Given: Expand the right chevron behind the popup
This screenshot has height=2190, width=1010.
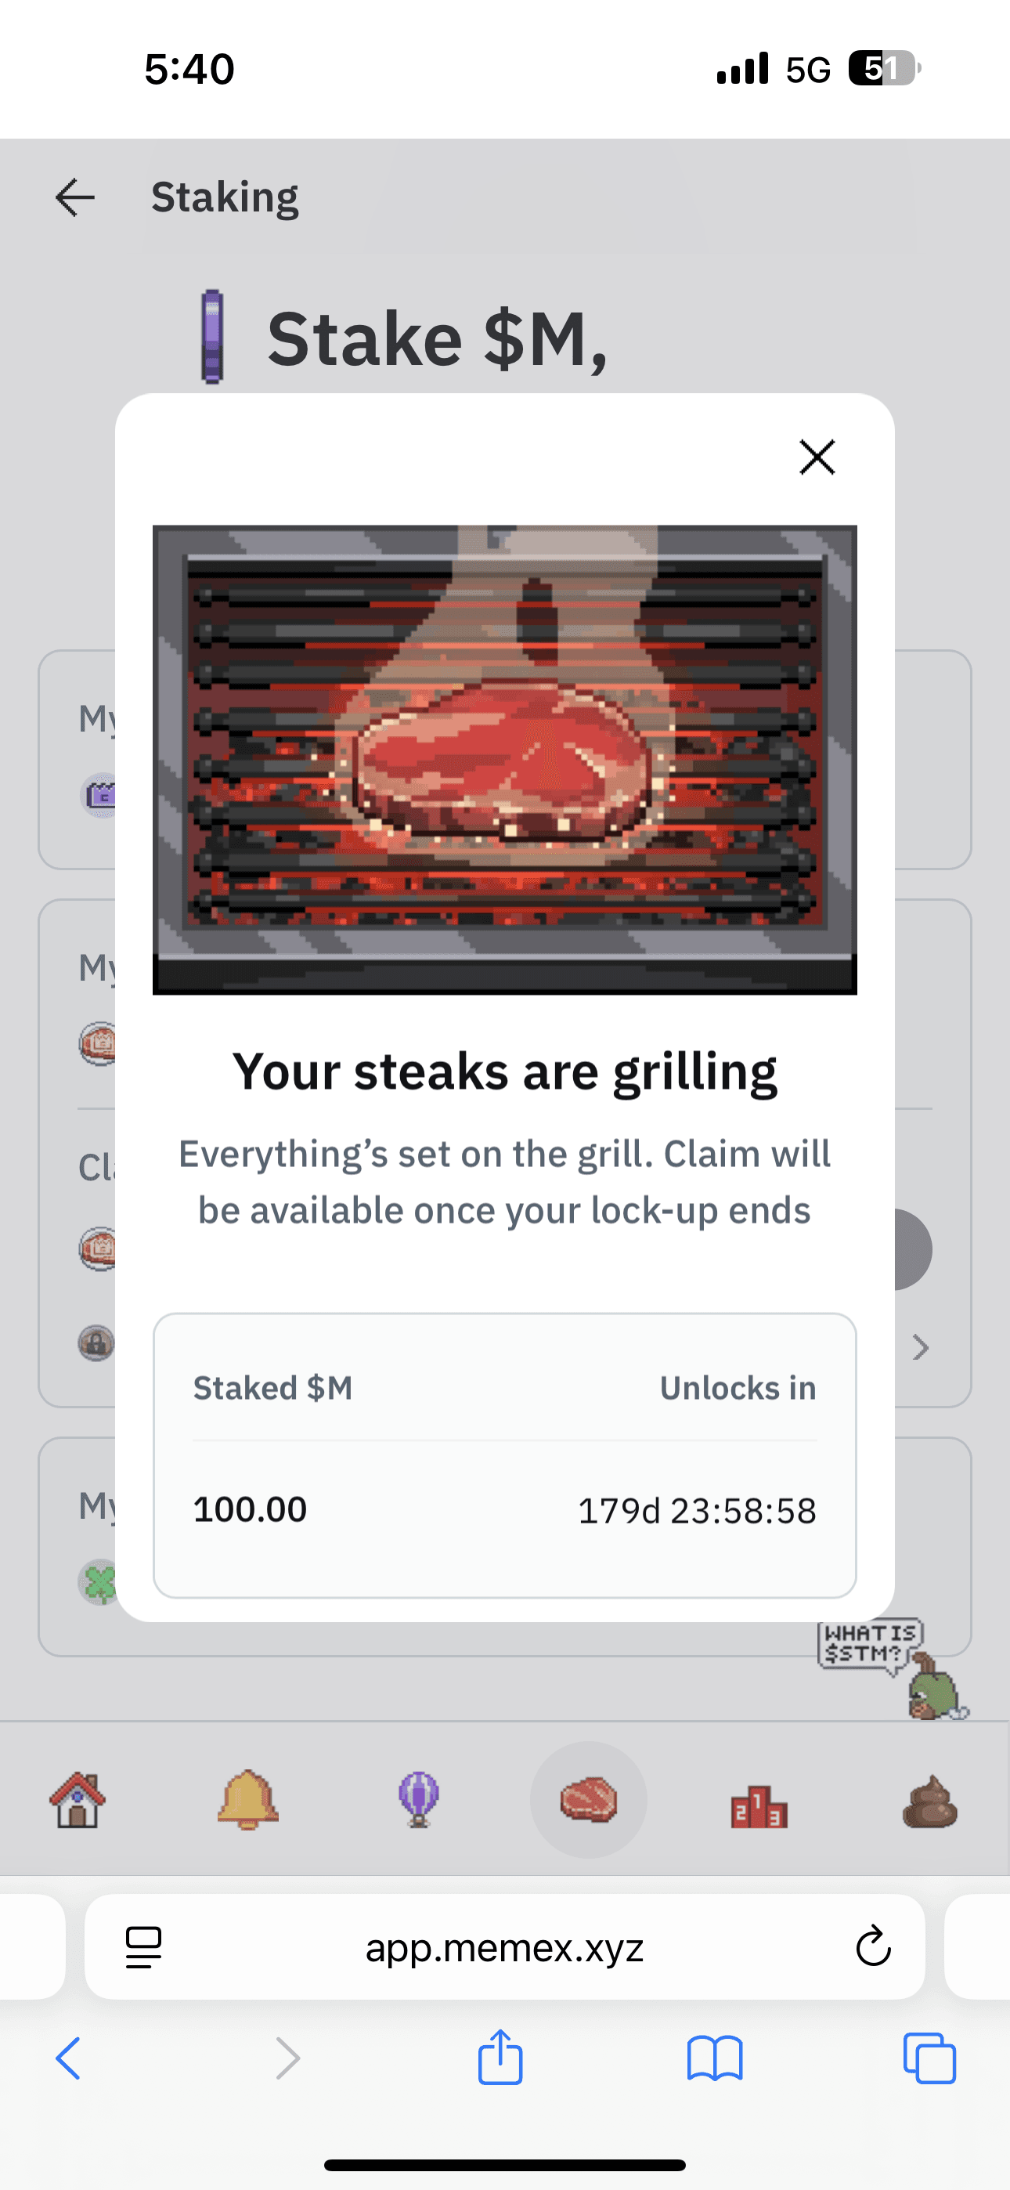Looking at the screenshot, I should (920, 1347).
